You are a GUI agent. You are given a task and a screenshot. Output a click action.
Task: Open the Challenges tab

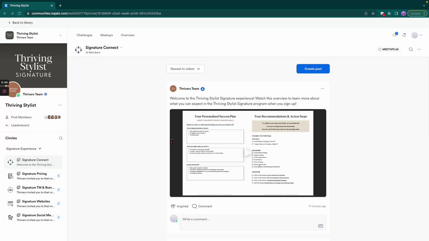84,35
